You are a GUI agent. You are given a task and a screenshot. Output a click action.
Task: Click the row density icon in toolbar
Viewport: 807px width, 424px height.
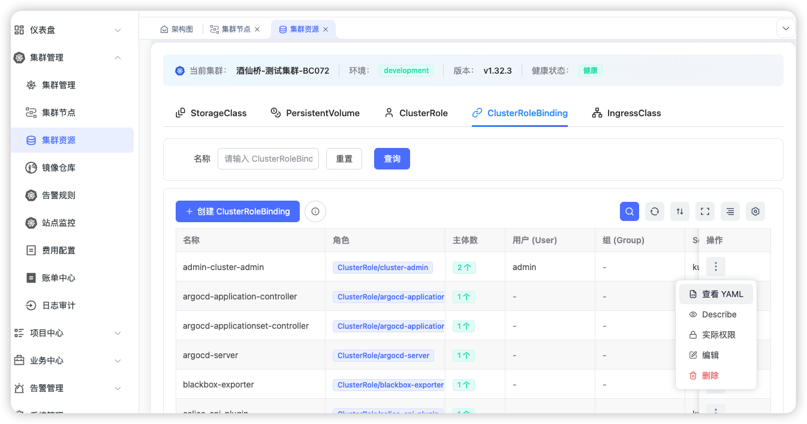[730, 211]
